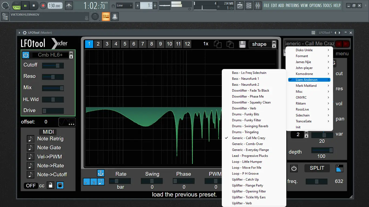Toggle the Cmb HL6+ filter power button

[x=26, y=55]
